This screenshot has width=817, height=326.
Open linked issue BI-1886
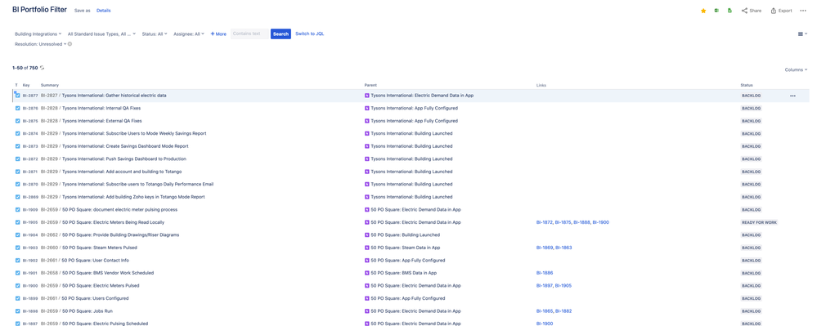545,273
